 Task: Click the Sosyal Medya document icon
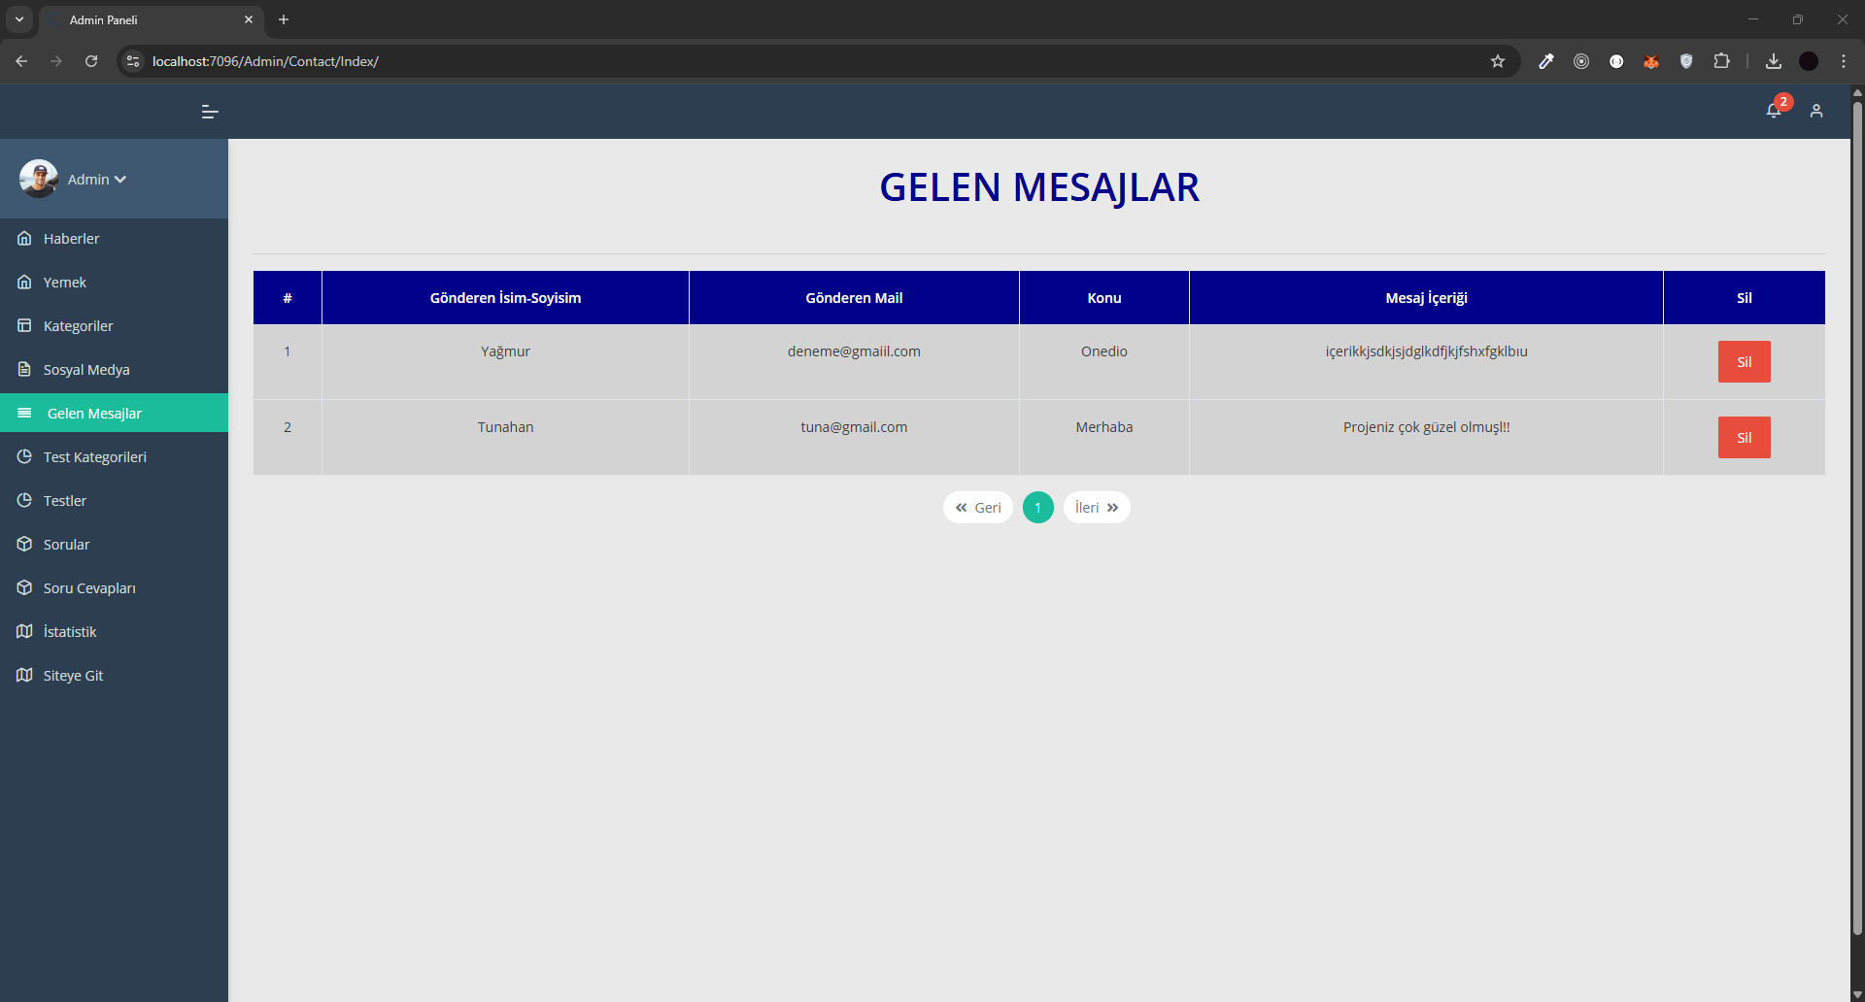[x=25, y=370]
